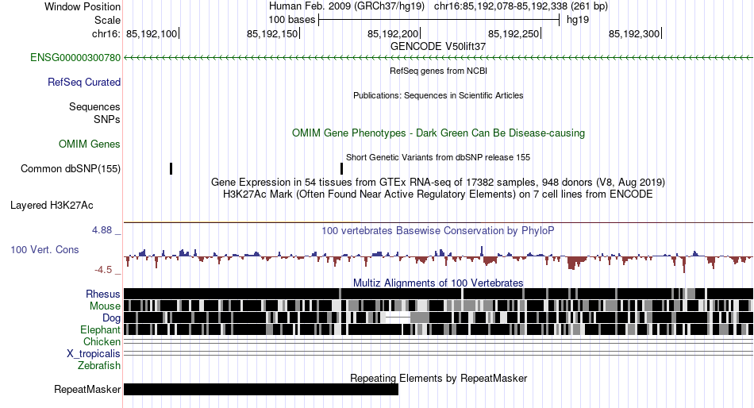Click the Layered H3K27Ac track label
Image resolution: width=754 pixels, height=408 pixels.
point(52,206)
